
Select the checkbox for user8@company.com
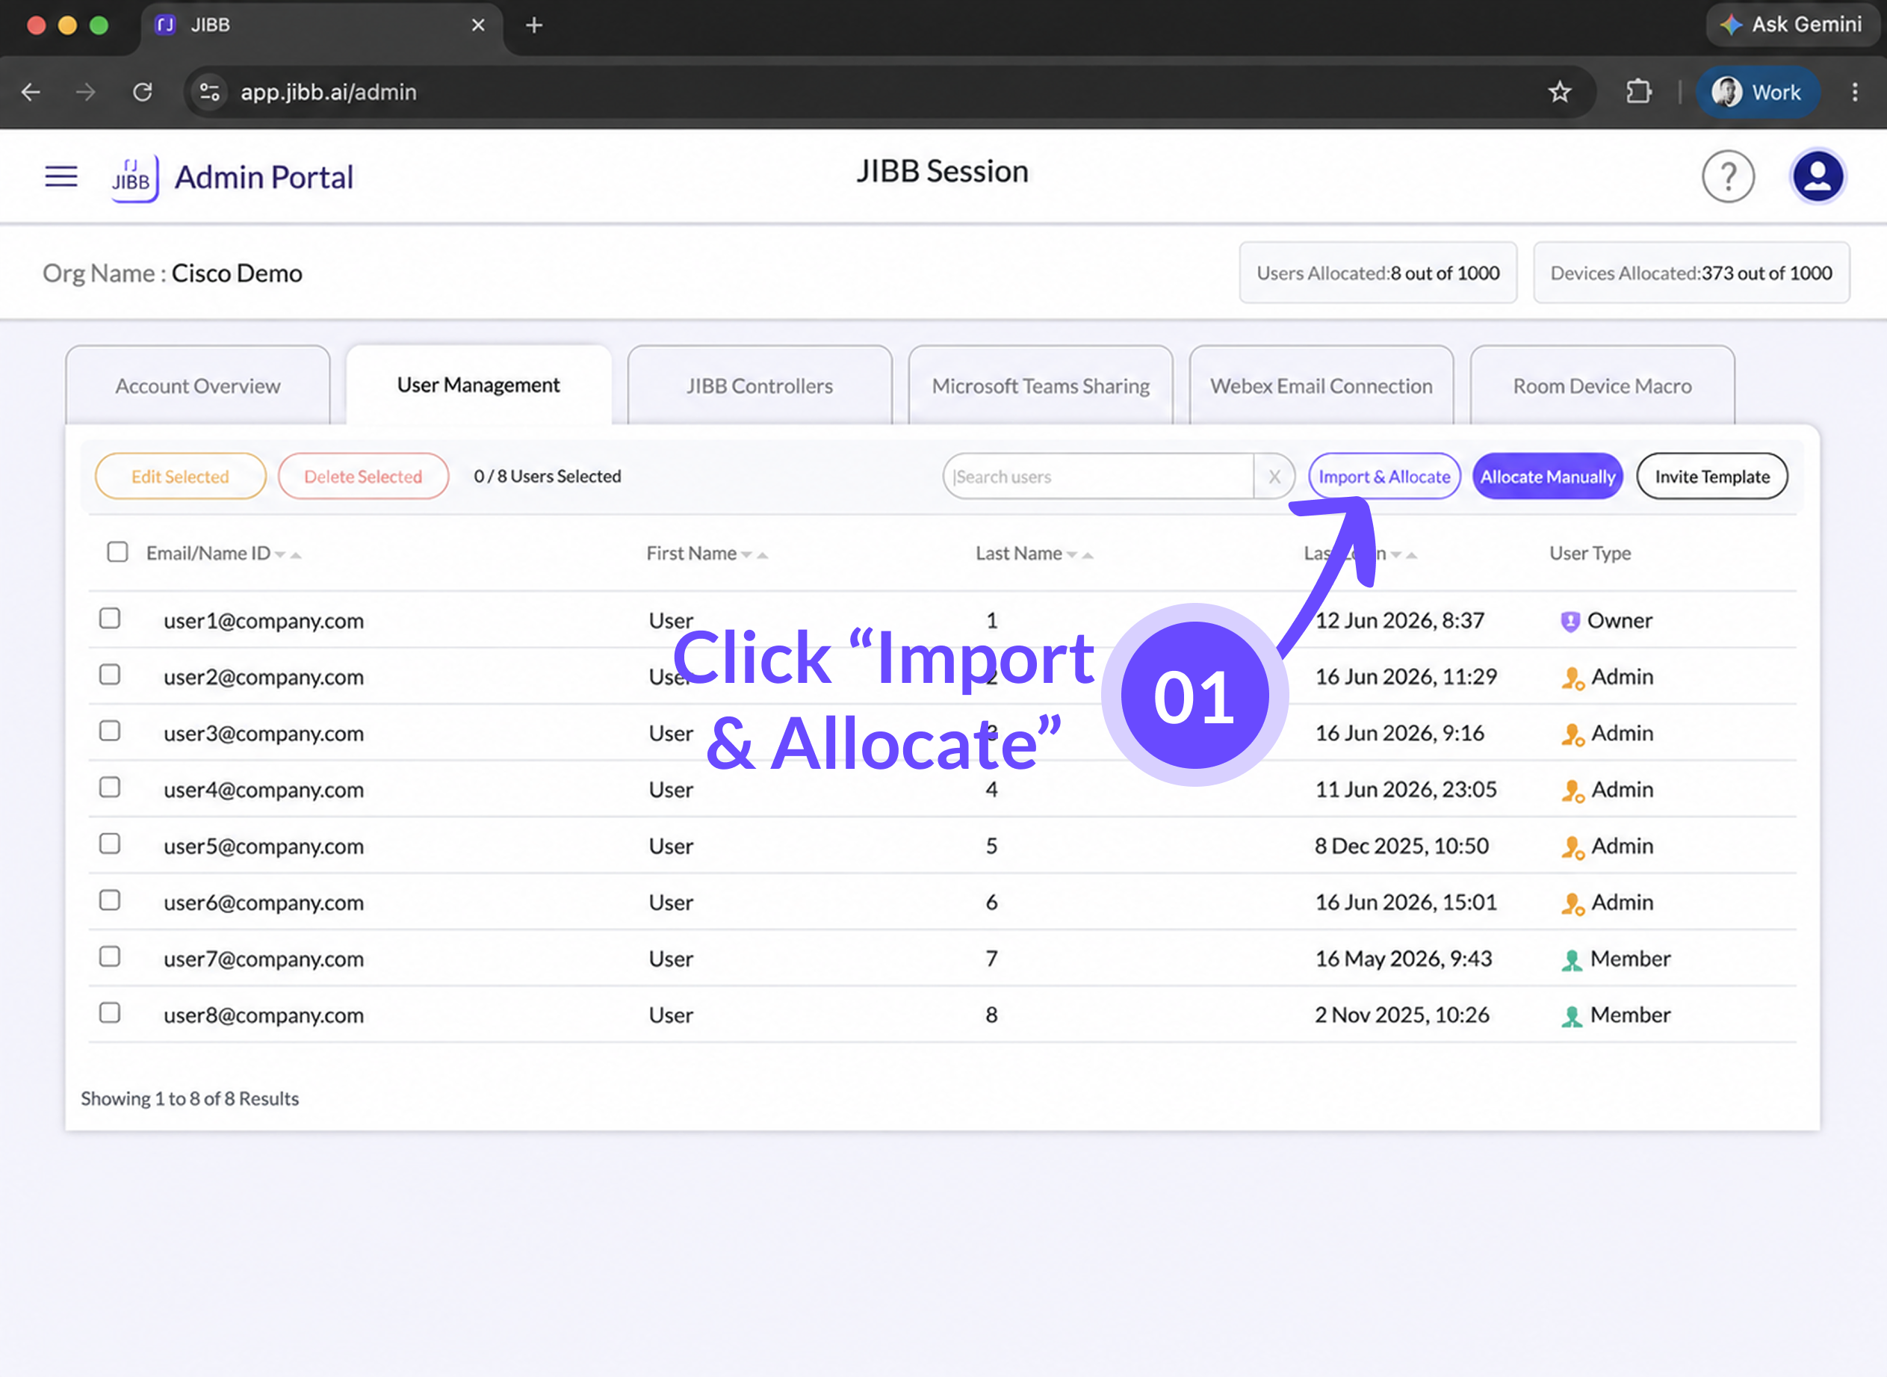110,1012
